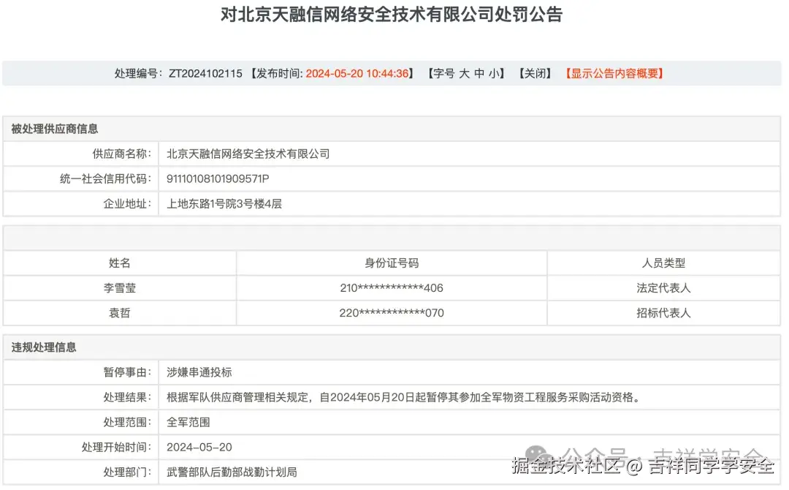Click the credit code 91110108101909571P cell
The height and width of the screenshot is (490, 789).
click(x=218, y=178)
